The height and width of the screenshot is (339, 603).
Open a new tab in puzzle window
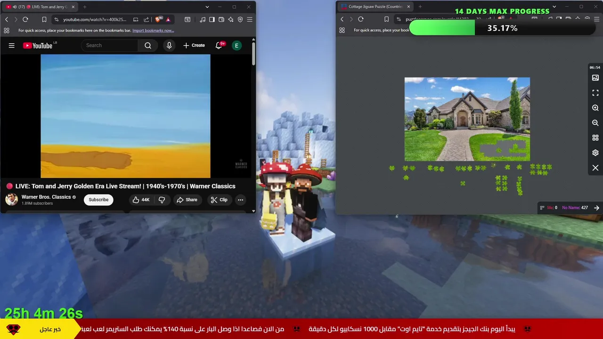(420, 7)
